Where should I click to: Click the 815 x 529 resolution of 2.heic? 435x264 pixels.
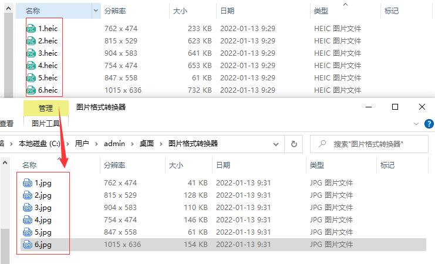121,41
